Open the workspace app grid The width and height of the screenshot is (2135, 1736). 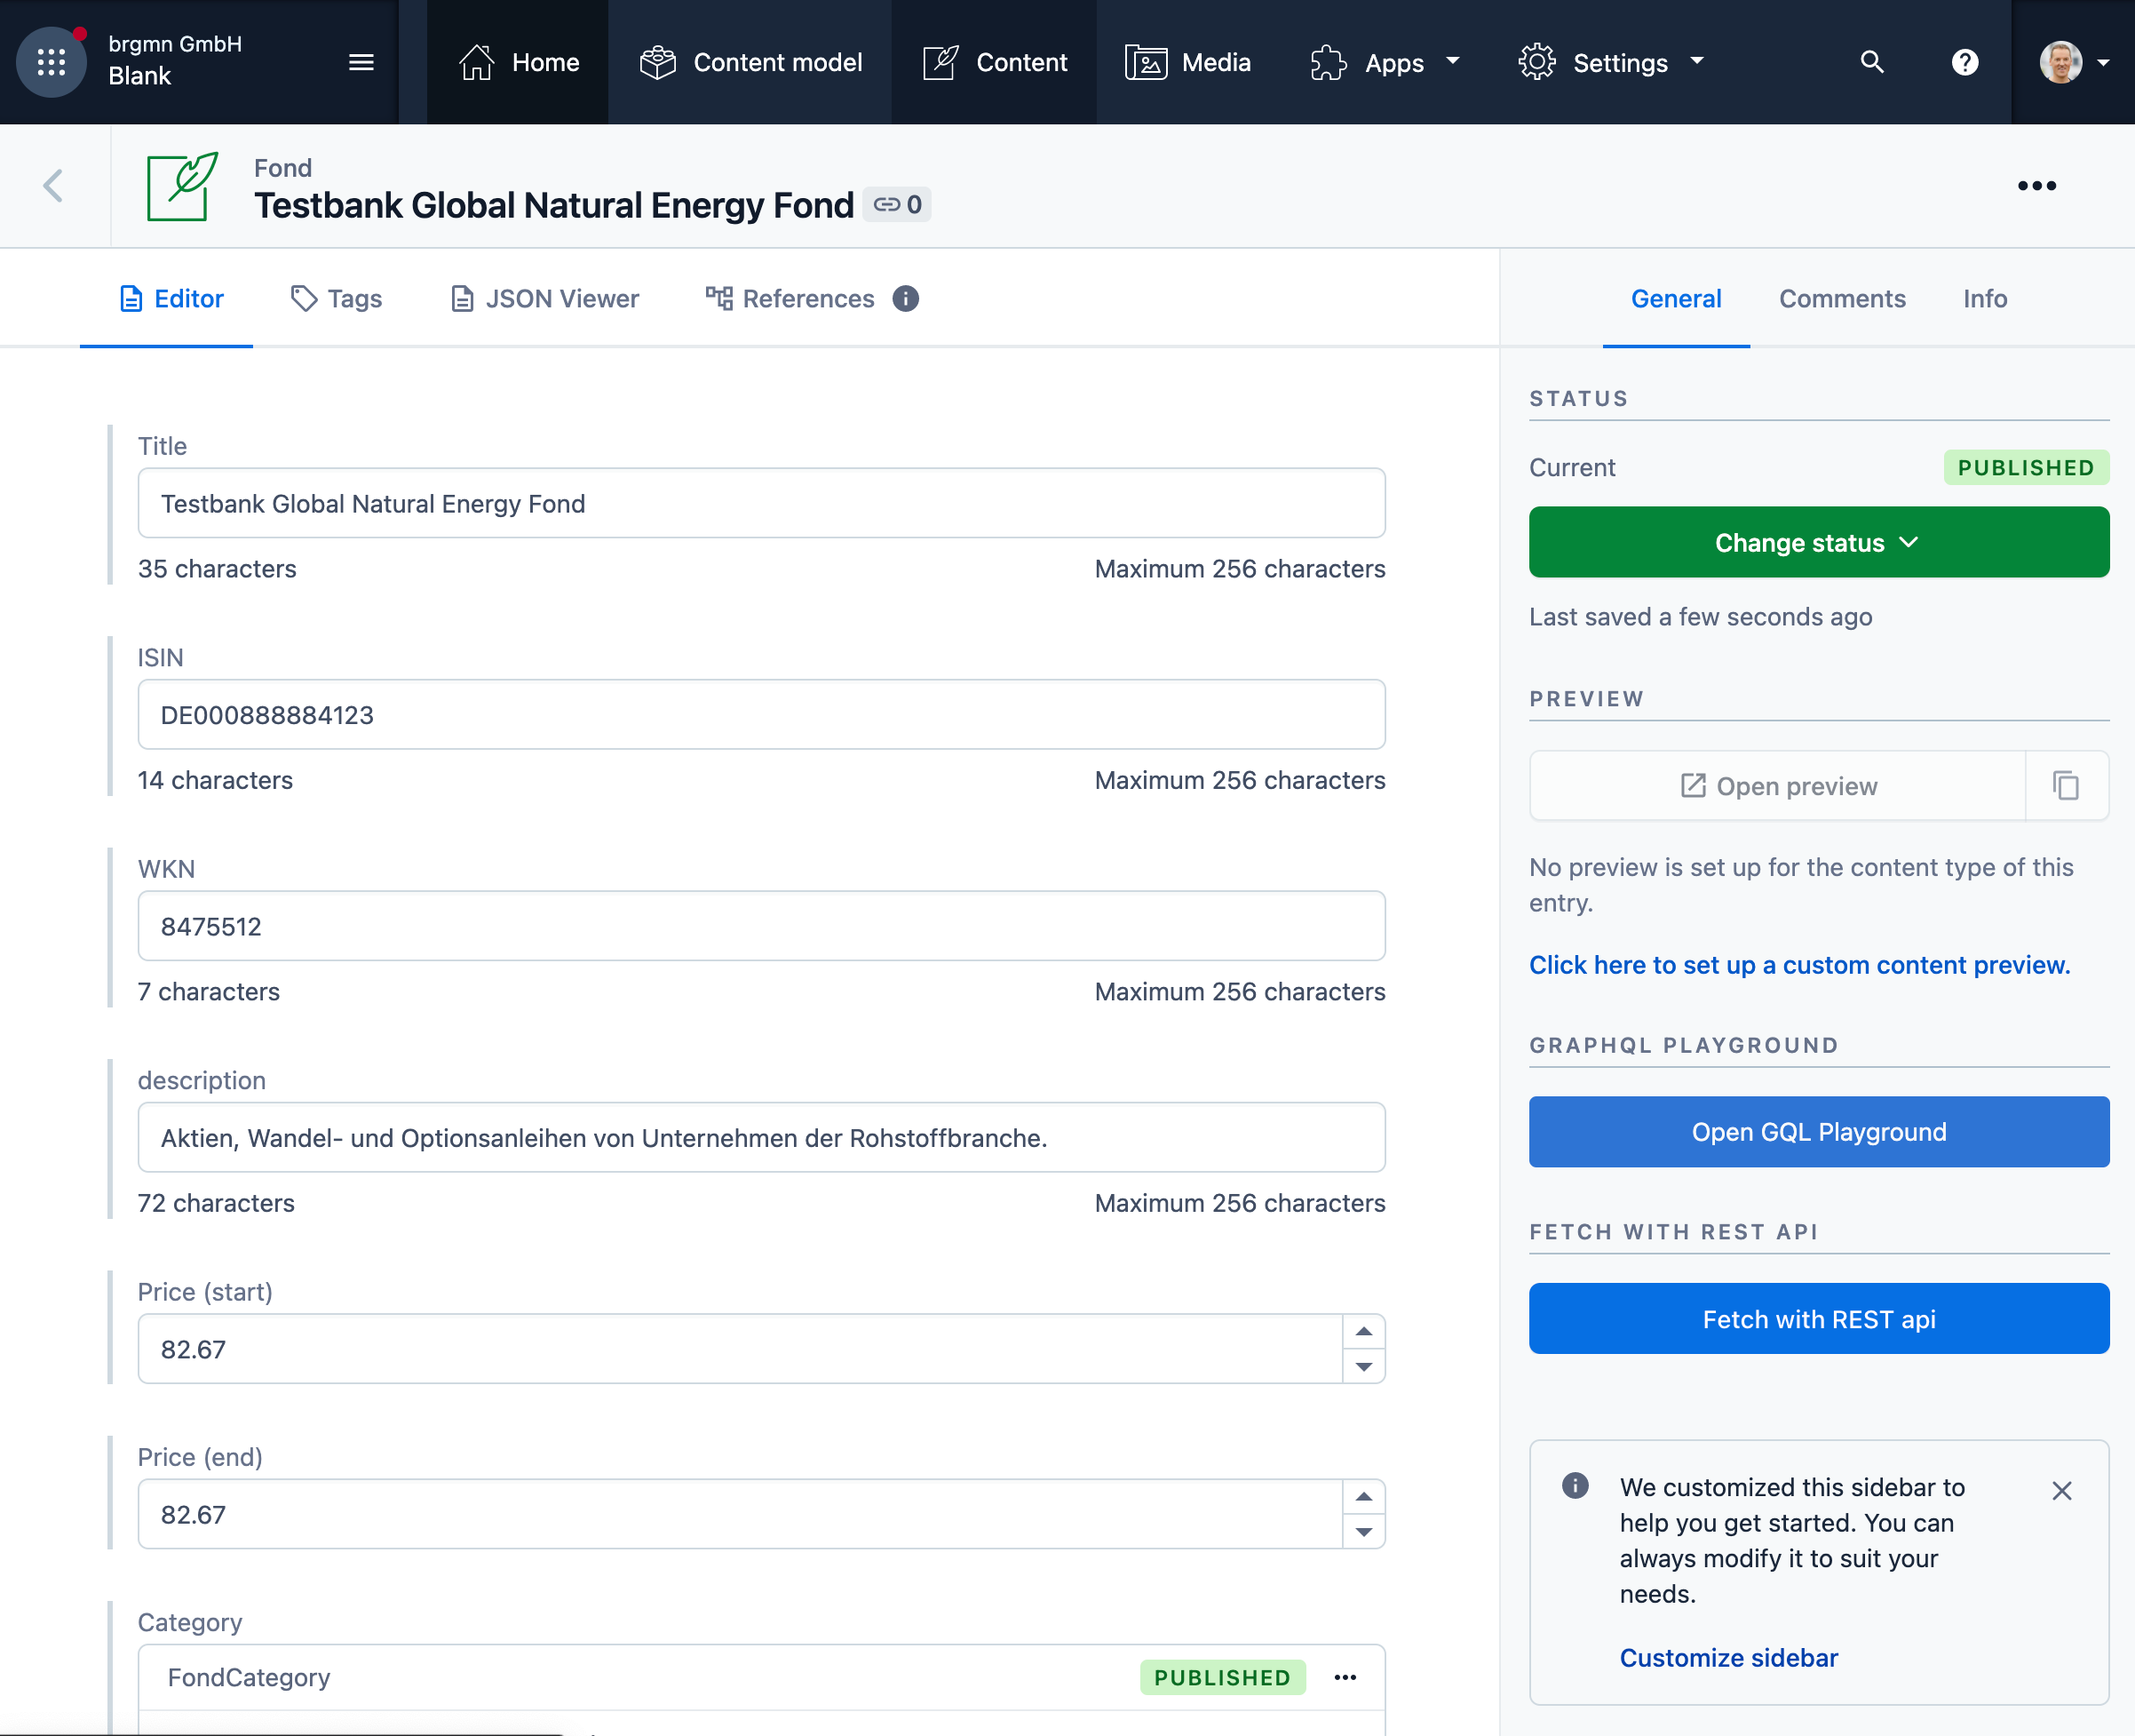pos(51,62)
